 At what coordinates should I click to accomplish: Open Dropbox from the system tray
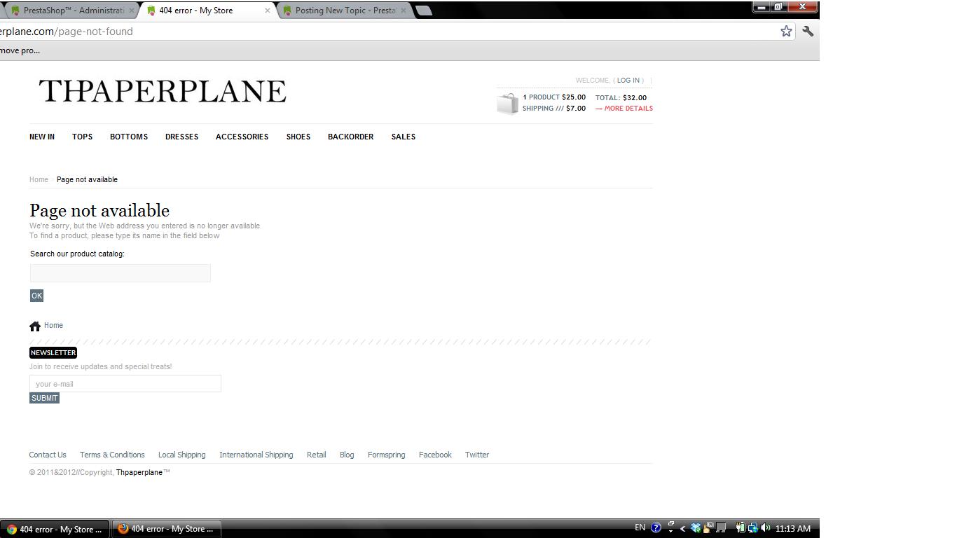(x=696, y=528)
